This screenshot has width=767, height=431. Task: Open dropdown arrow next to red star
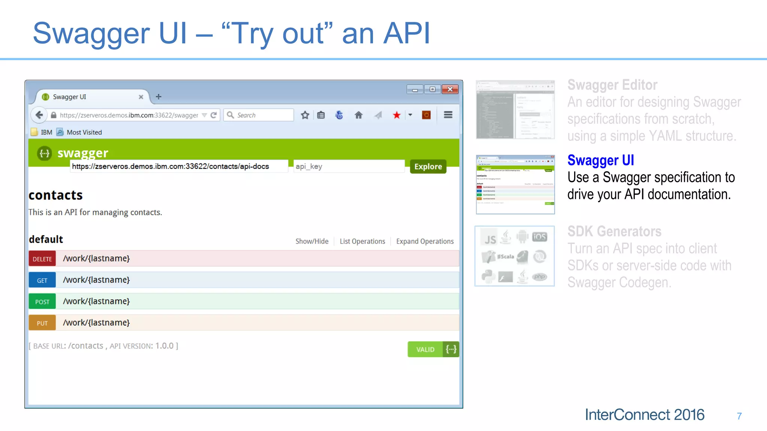pos(410,115)
